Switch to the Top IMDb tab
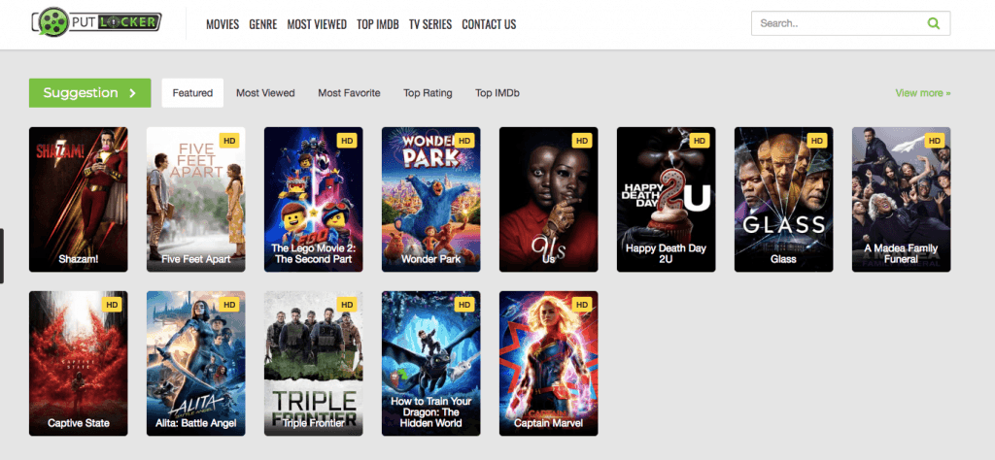The height and width of the screenshot is (460, 995). click(x=497, y=93)
